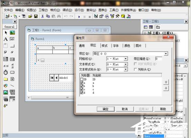191x138 pixels.
Task: Click the Open Project folder icon
Action: [x=30, y=16]
